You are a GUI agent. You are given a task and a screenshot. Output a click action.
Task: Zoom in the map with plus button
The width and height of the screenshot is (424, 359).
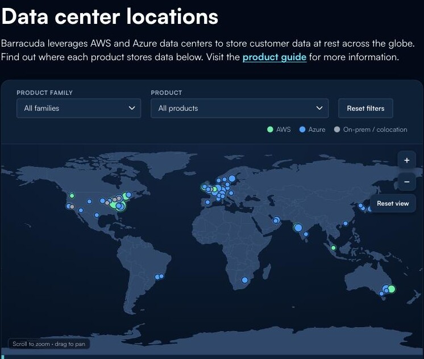(x=407, y=160)
